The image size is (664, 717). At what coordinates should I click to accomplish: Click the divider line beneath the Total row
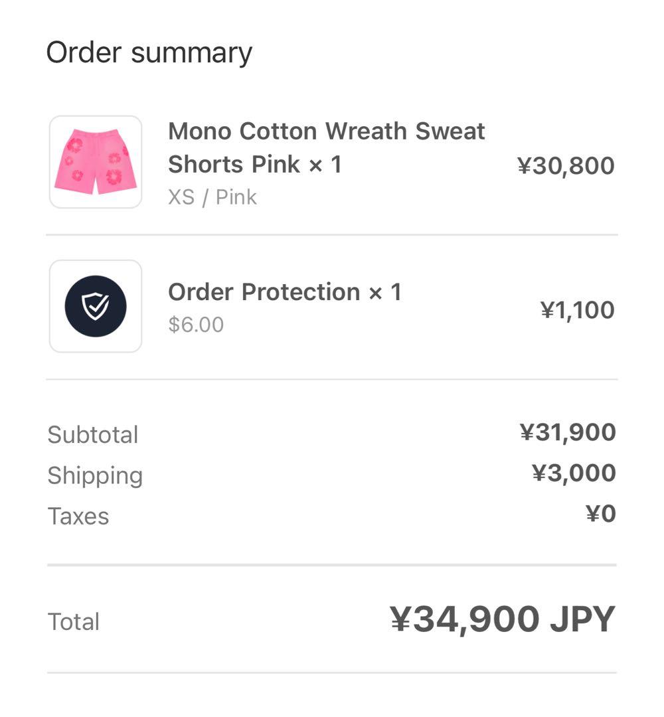(332, 673)
